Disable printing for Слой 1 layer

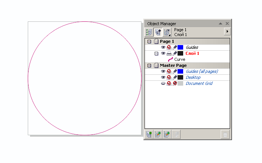coord(169,53)
